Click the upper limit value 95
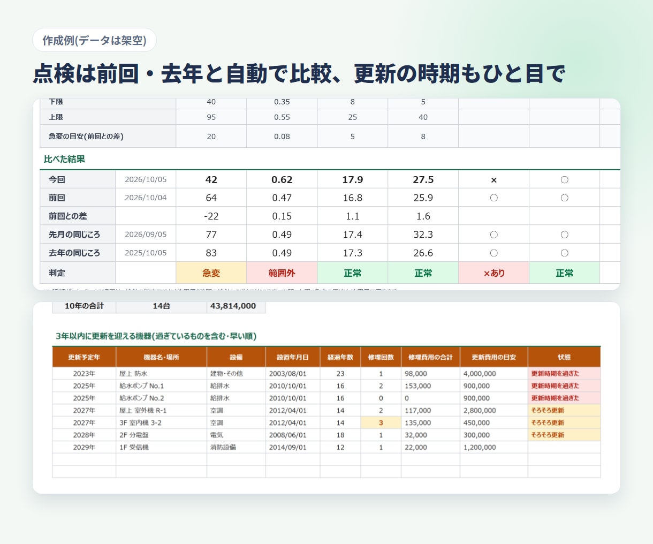653x544 pixels. (x=211, y=117)
